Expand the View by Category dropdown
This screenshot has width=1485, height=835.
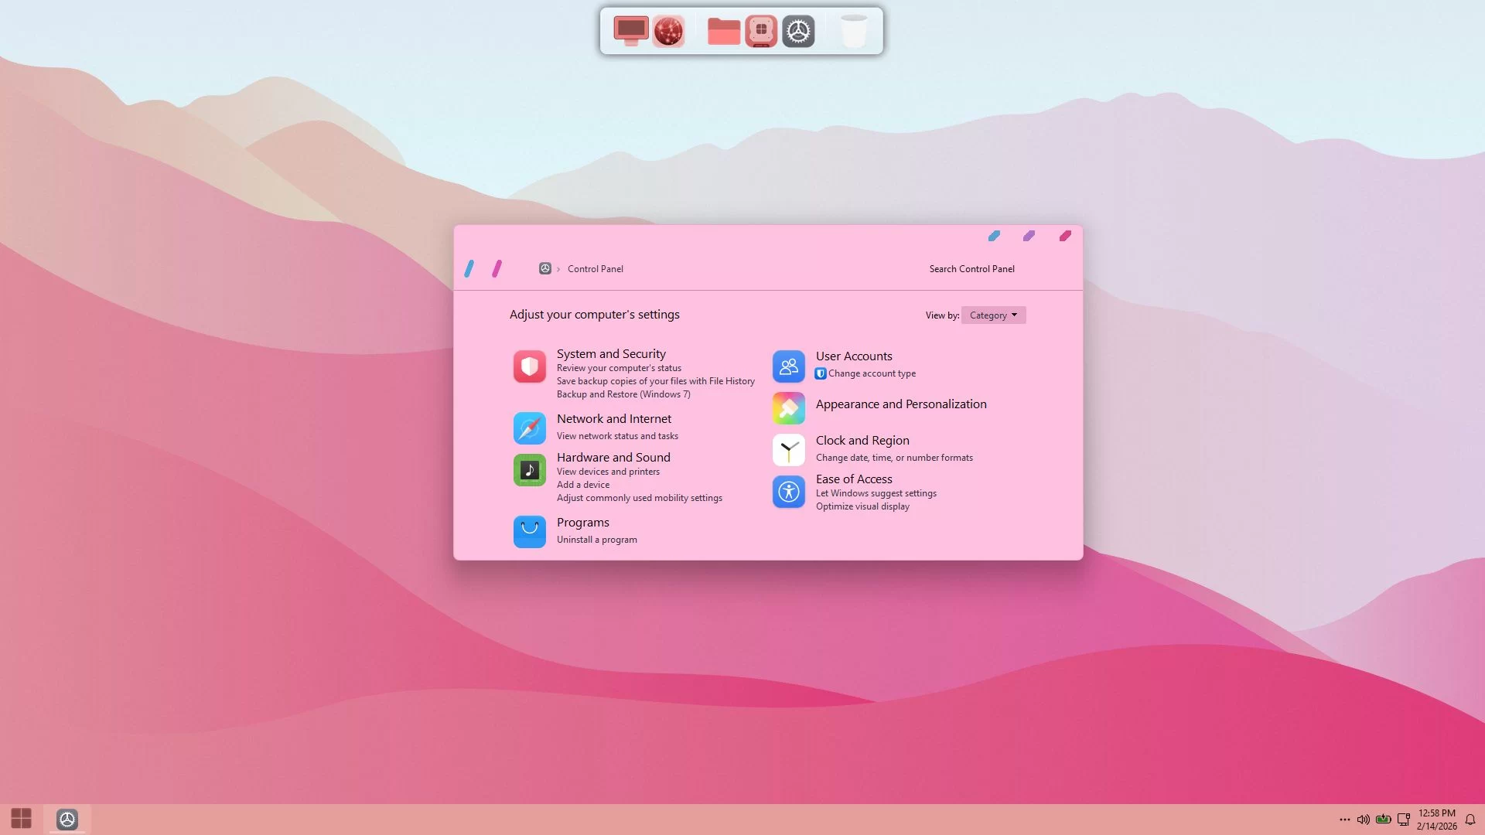click(993, 315)
